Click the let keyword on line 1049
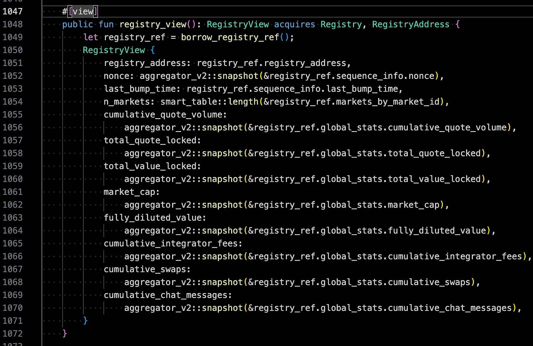This screenshot has height=346, width=533. (91, 37)
